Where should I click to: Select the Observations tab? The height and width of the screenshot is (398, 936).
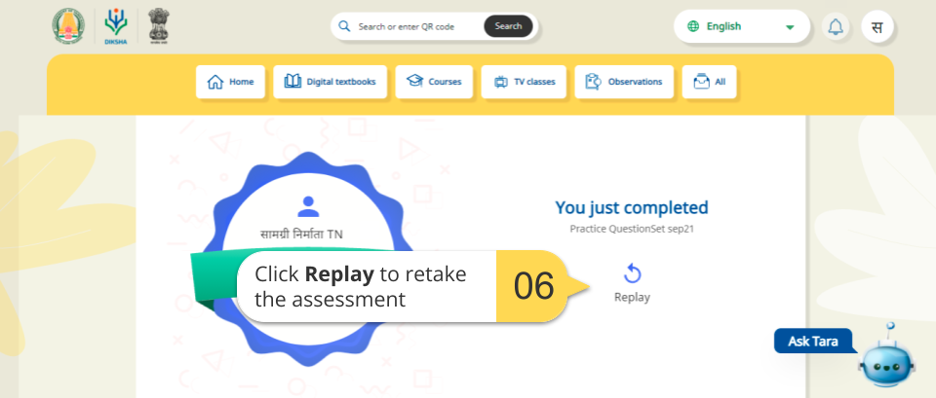click(x=624, y=82)
